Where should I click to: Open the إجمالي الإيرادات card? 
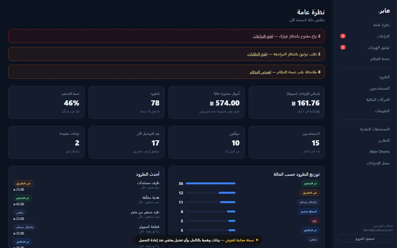click(287, 103)
